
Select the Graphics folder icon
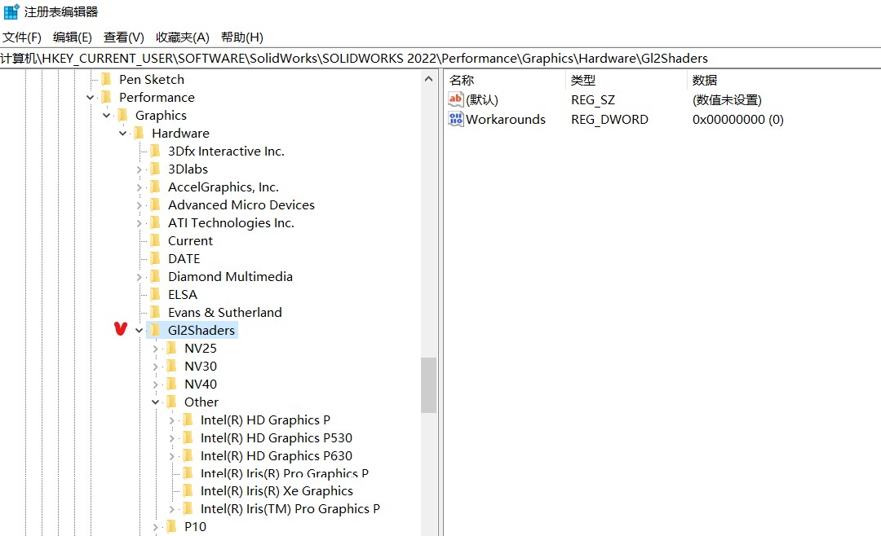[122, 115]
